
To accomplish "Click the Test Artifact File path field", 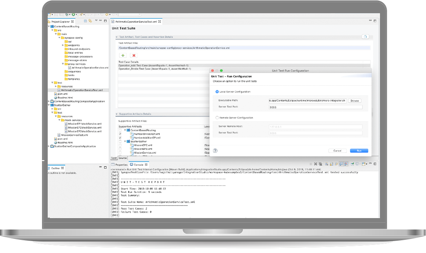I will 244,48.
